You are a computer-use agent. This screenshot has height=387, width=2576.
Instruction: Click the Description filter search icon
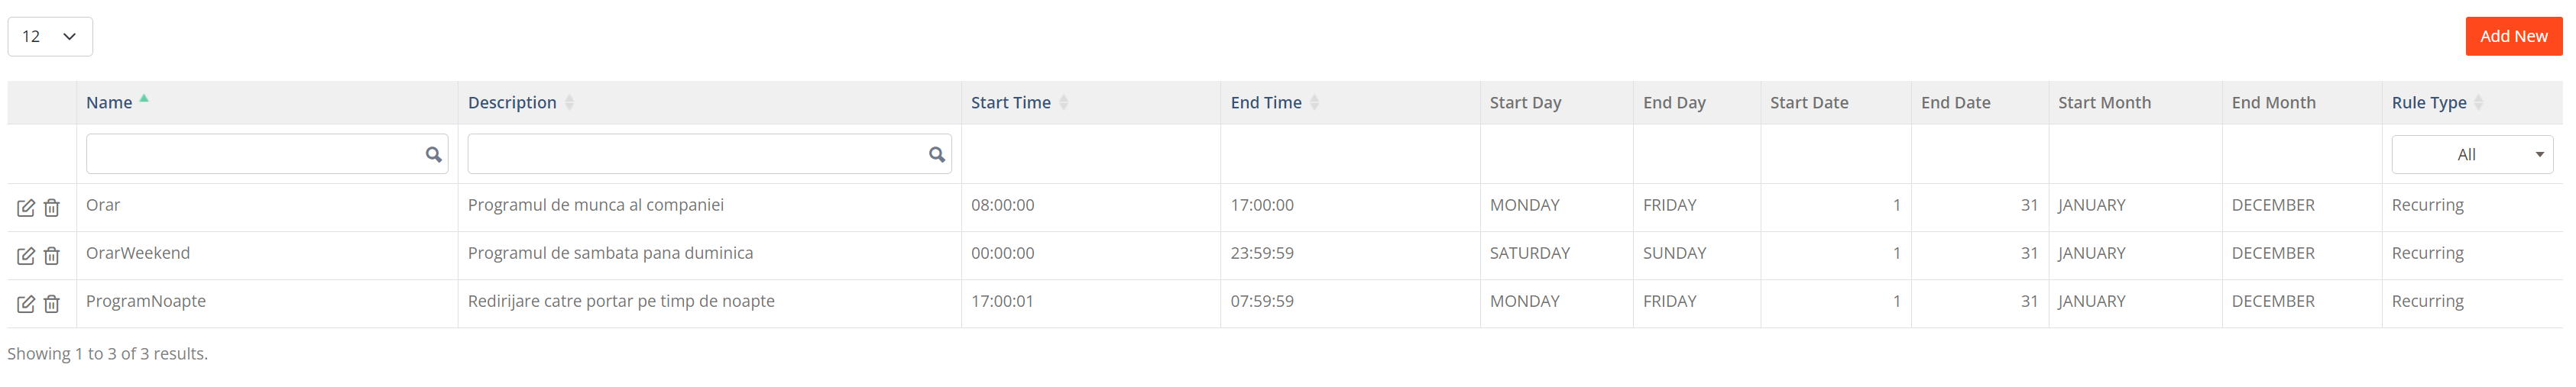click(x=936, y=154)
